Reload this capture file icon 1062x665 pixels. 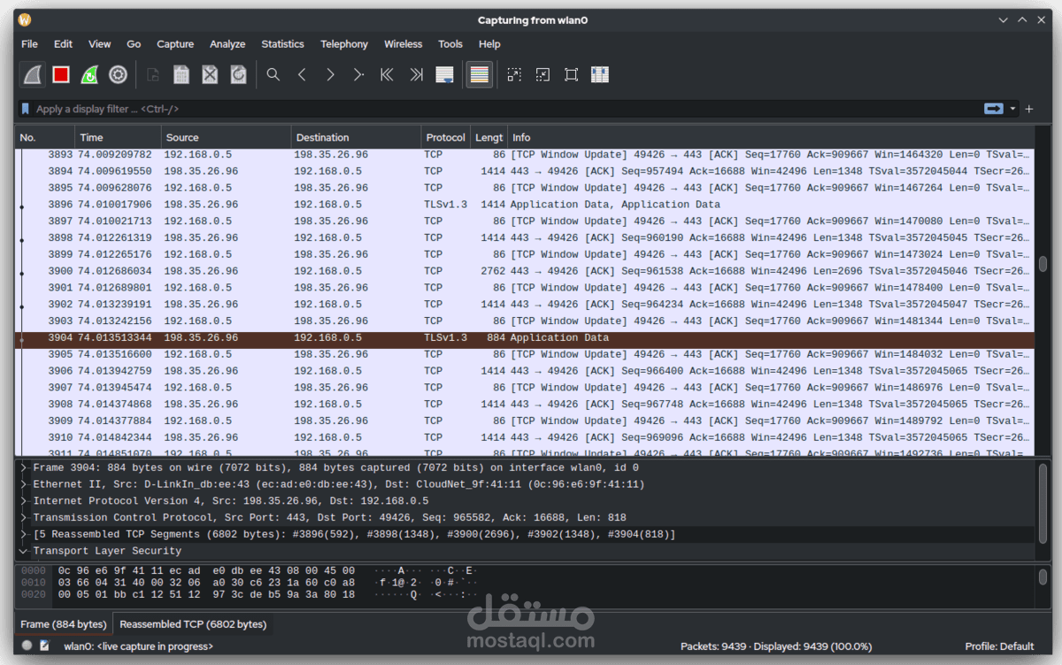(x=238, y=75)
